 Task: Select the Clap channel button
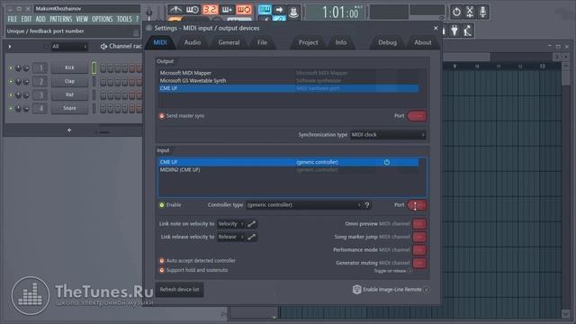coord(69,81)
